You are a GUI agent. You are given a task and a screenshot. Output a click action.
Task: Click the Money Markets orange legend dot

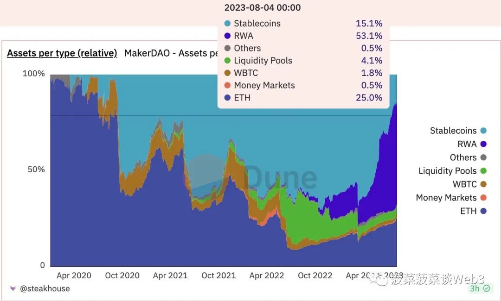[483, 198]
